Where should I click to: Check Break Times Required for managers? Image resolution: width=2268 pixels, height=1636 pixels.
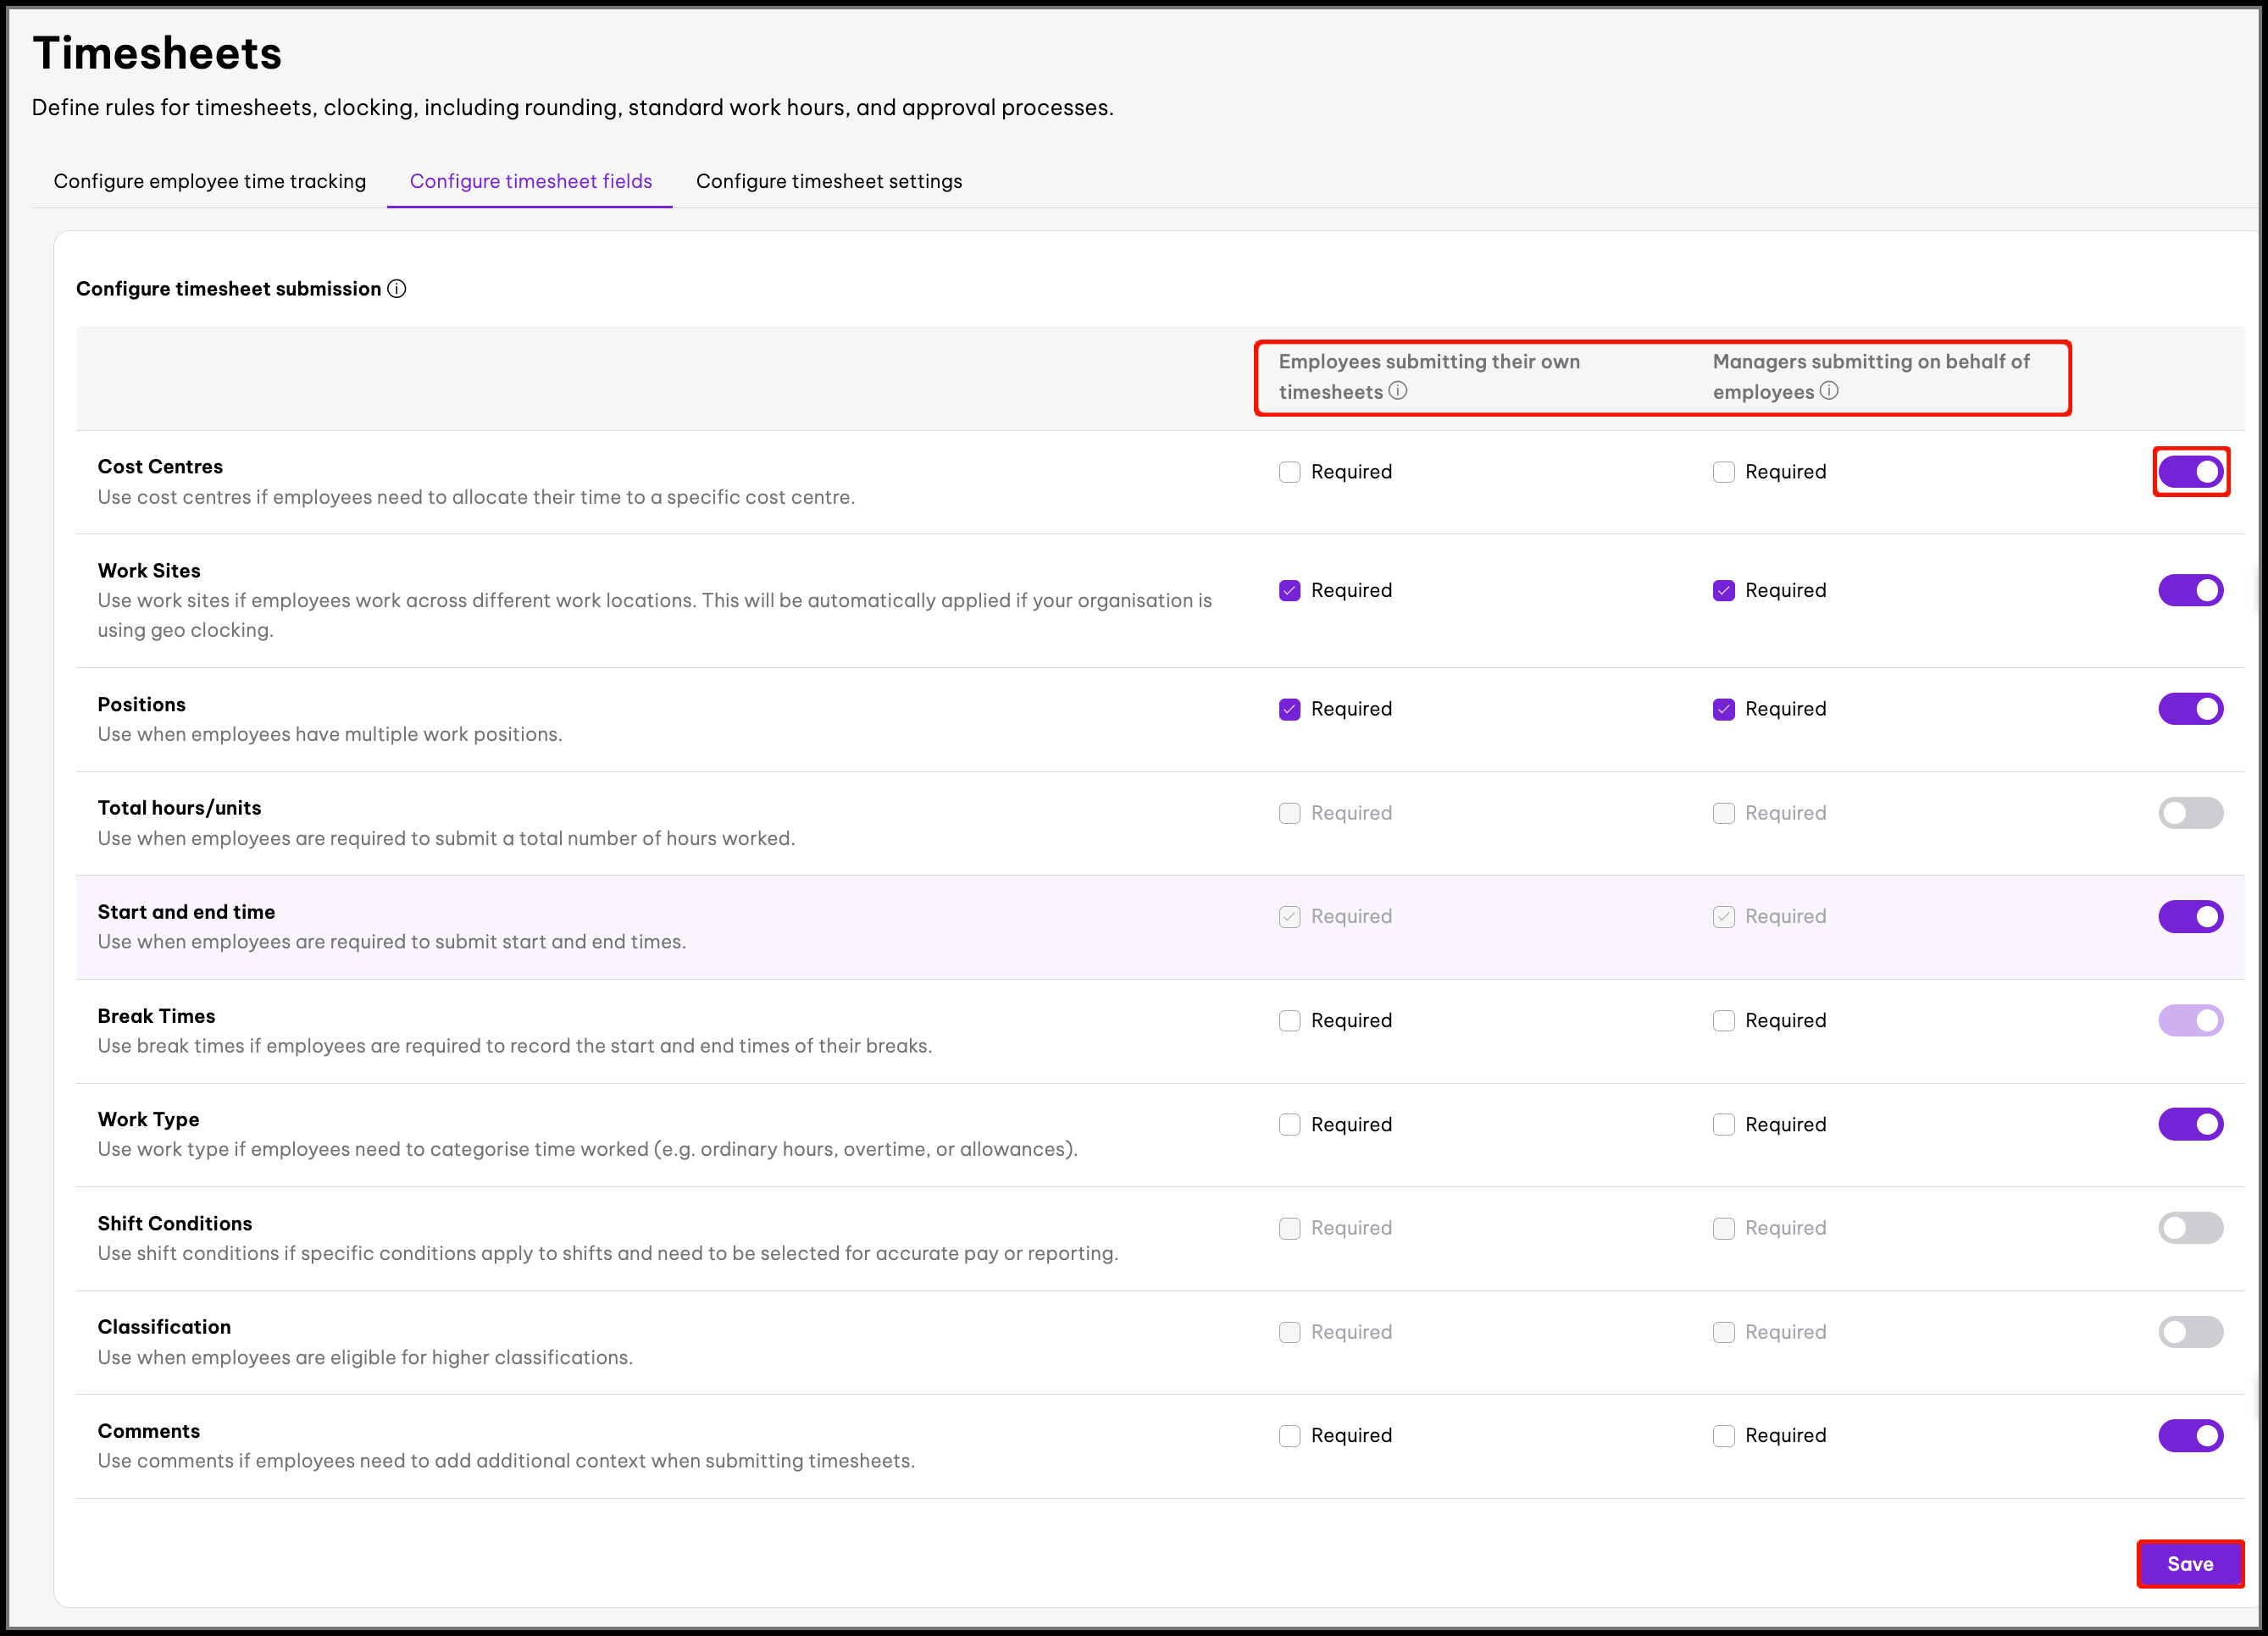[x=1724, y=1020]
